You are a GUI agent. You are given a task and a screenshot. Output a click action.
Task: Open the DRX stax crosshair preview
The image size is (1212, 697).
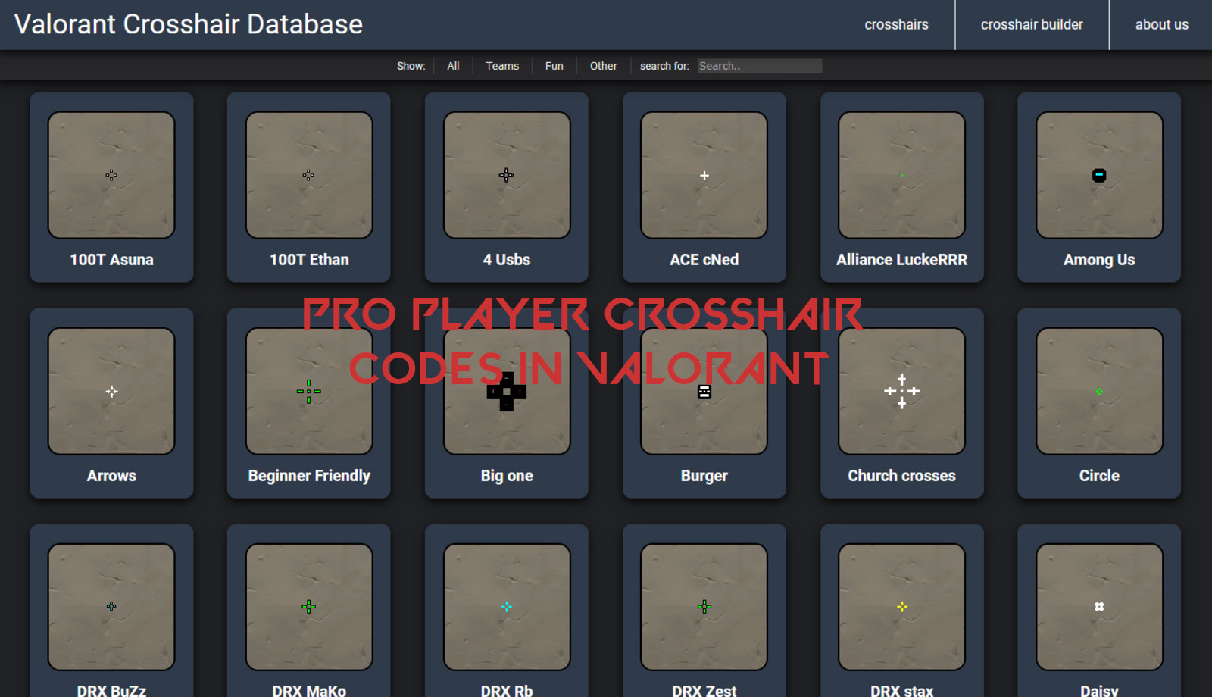(x=901, y=607)
